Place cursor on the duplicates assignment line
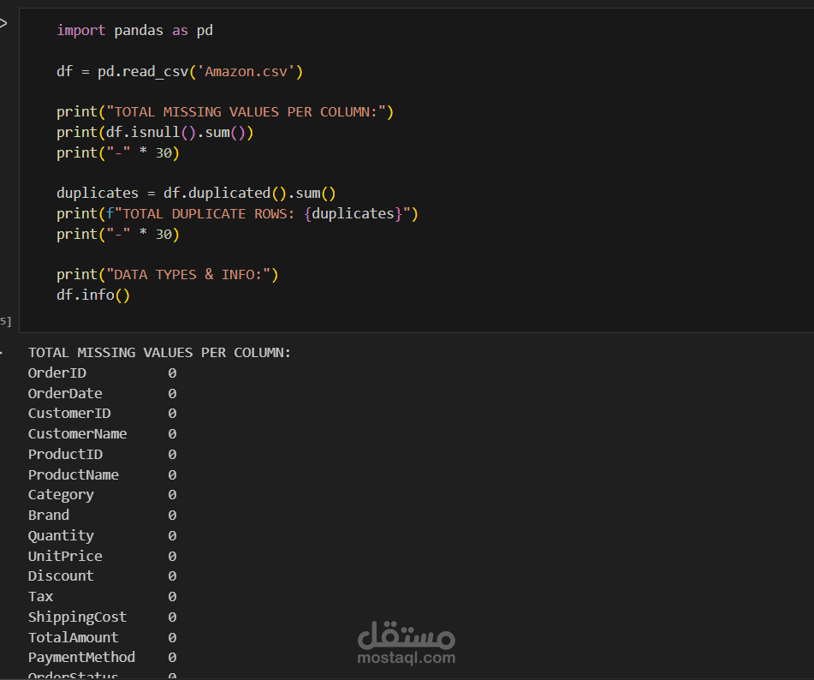Viewport: 814px width, 680px height. pyautogui.click(x=196, y=194)
